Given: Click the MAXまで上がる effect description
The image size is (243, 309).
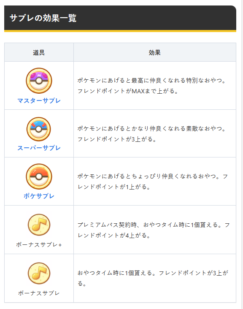Looking at the screenshot, I should tap(152, 86).
